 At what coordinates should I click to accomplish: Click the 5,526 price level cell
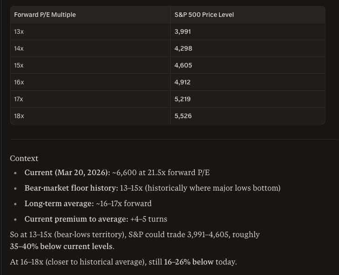183,116
